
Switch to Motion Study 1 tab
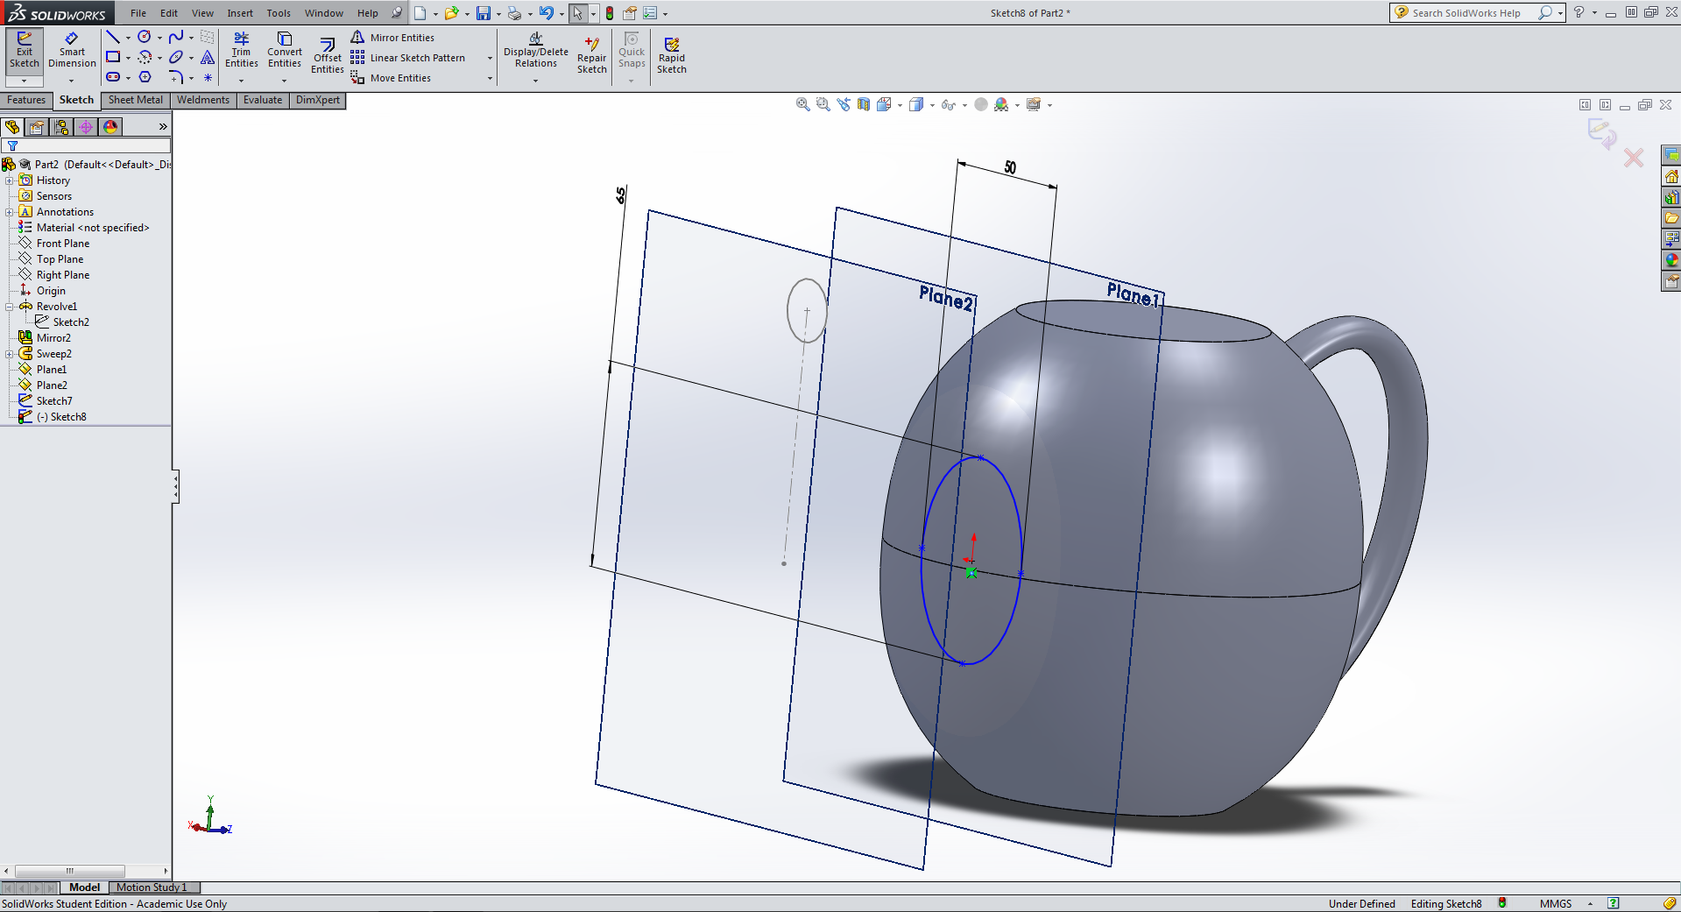click(x=152, y=887)
